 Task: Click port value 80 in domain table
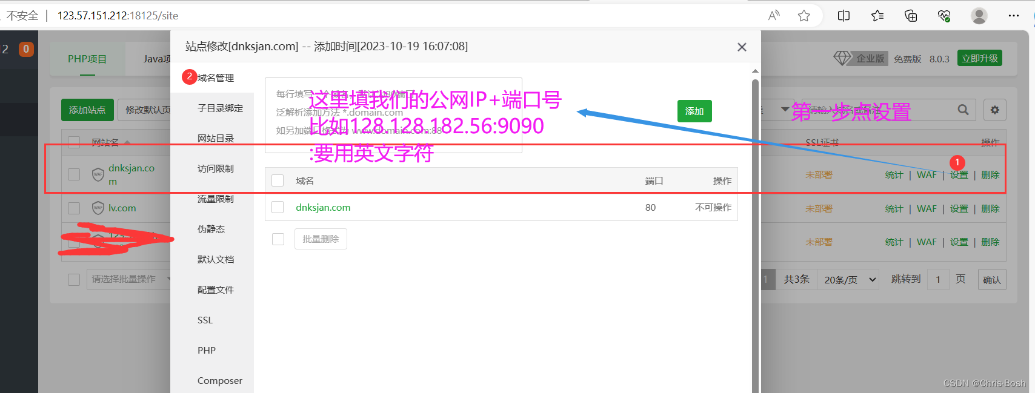[x=650, y=207]
